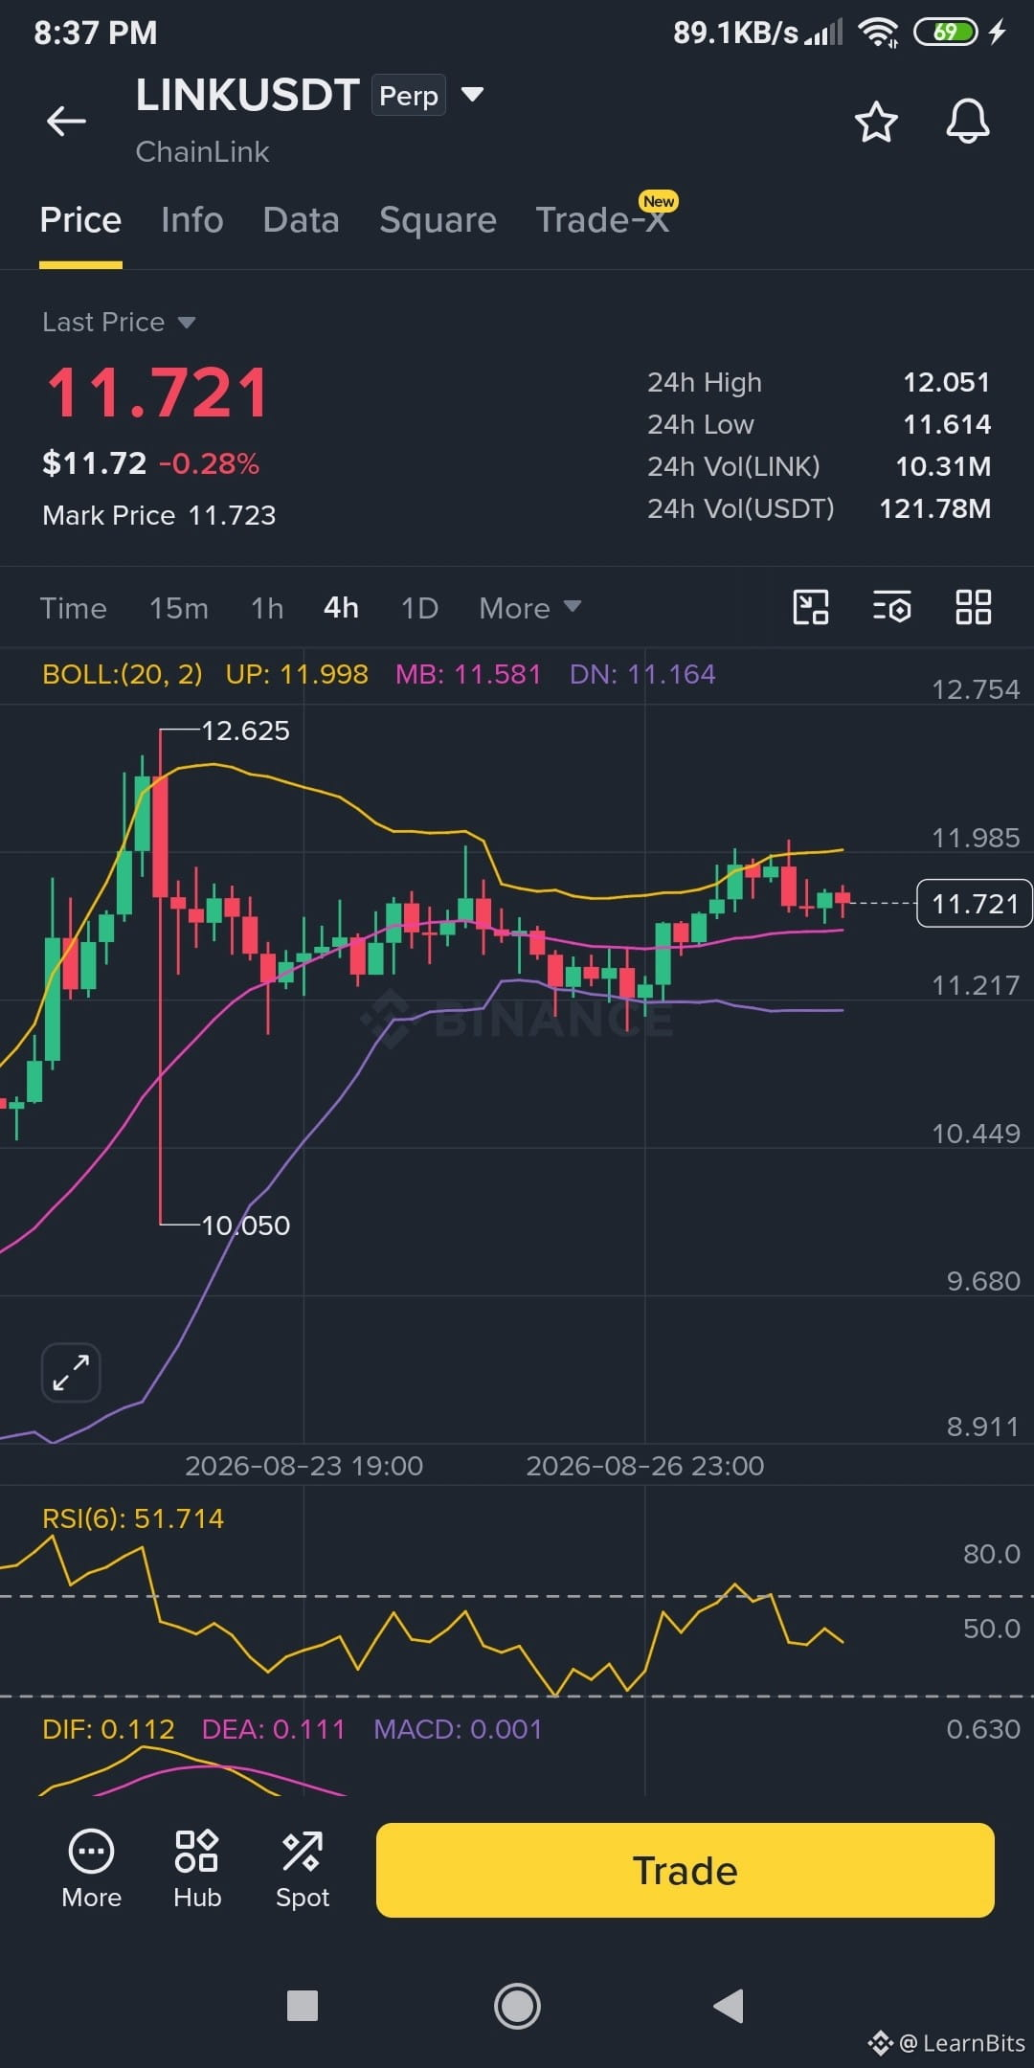Tap Android back triangle button
The width and height of the screenshot is (1034, 2068).
[x=729, y=2005]
